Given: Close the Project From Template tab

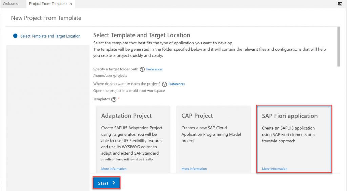Looking at the screenshot, I should tap(70, 4).
